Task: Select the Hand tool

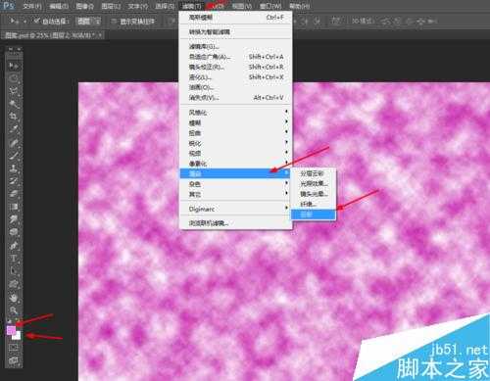Action: point(14,298)
